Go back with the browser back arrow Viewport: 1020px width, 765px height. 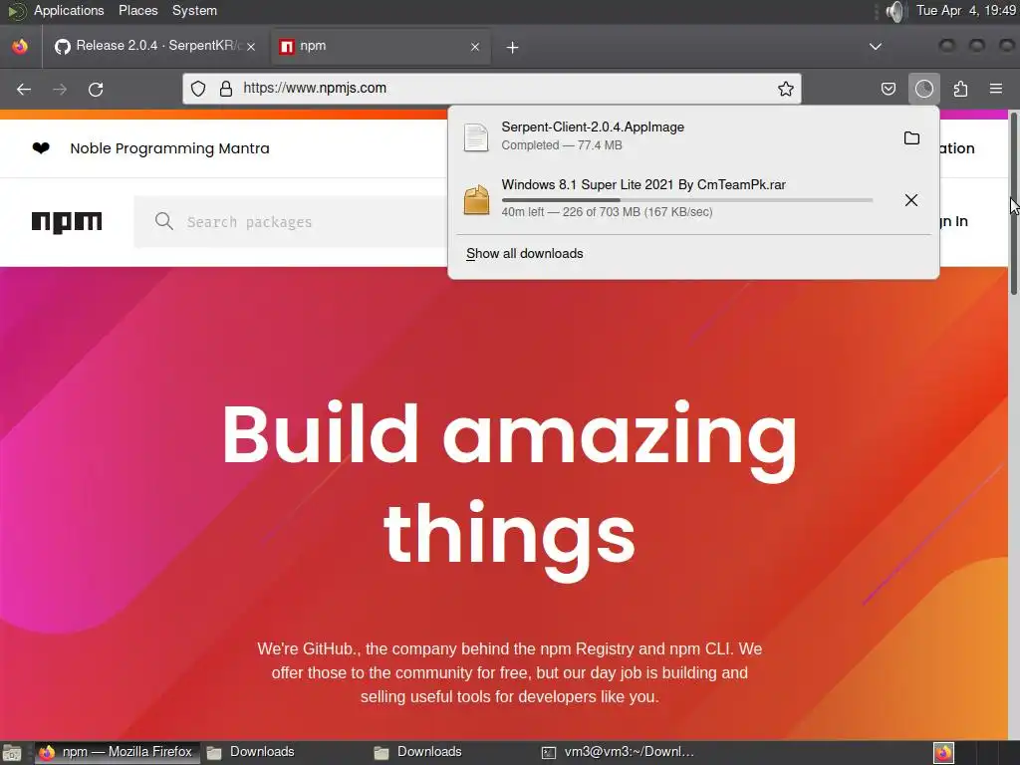coord(24,89)
